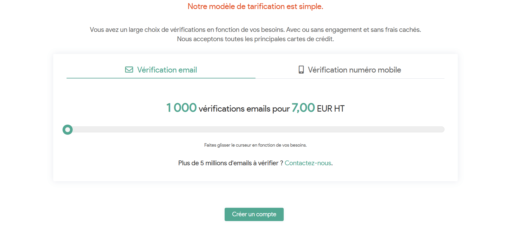Click the EUR HT currency label

pos(331,109)
